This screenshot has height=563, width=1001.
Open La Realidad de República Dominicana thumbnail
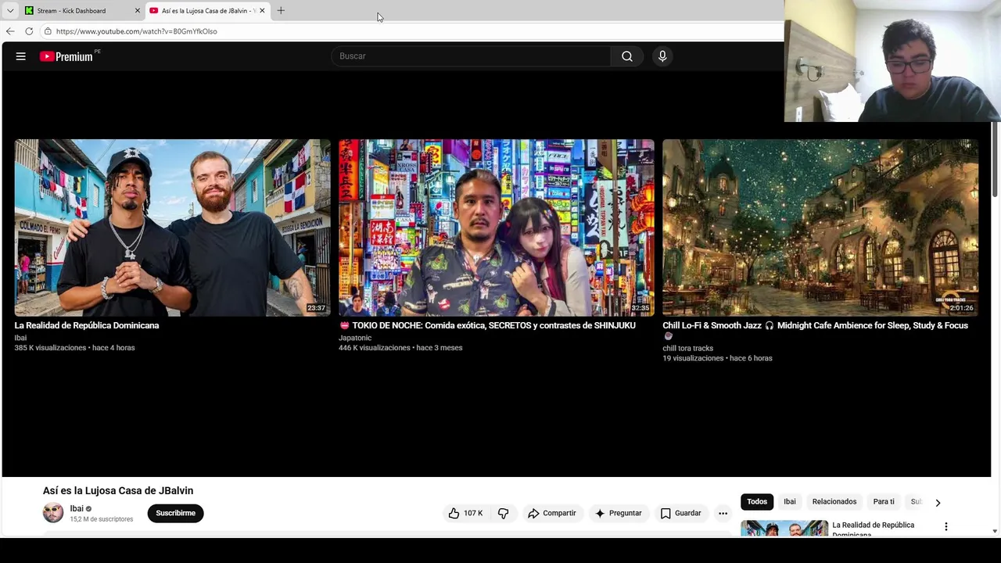(173, 228)
